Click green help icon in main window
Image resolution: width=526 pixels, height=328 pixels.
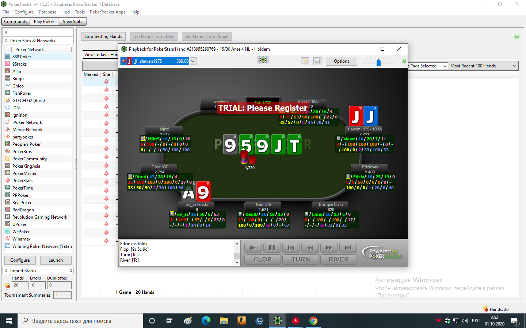(x=517, y=36)
